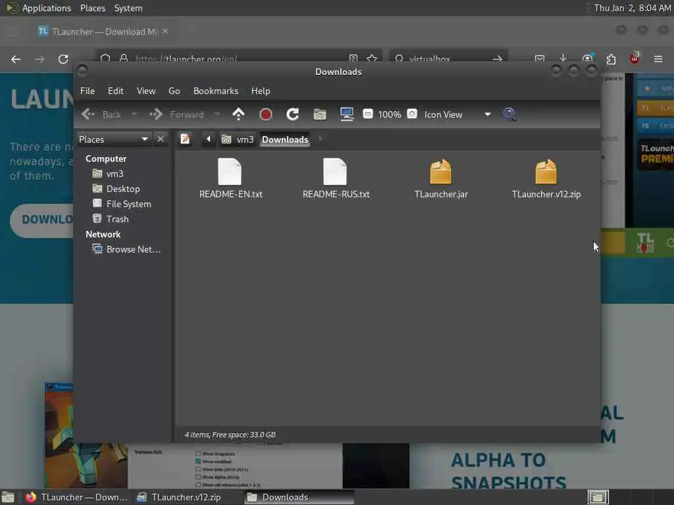This screenshot has width=674, height=505.
Task: Open the Go menu
Action: pos(174,91)
